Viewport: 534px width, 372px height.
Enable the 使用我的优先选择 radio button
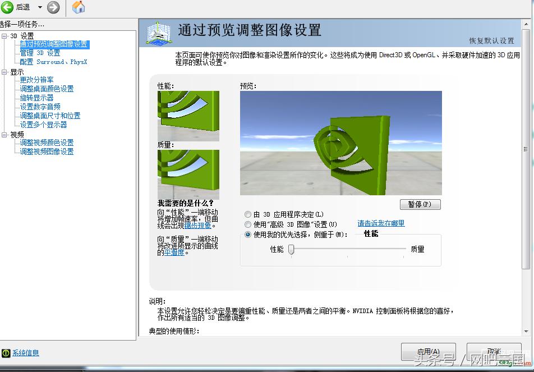pos(247,235)
